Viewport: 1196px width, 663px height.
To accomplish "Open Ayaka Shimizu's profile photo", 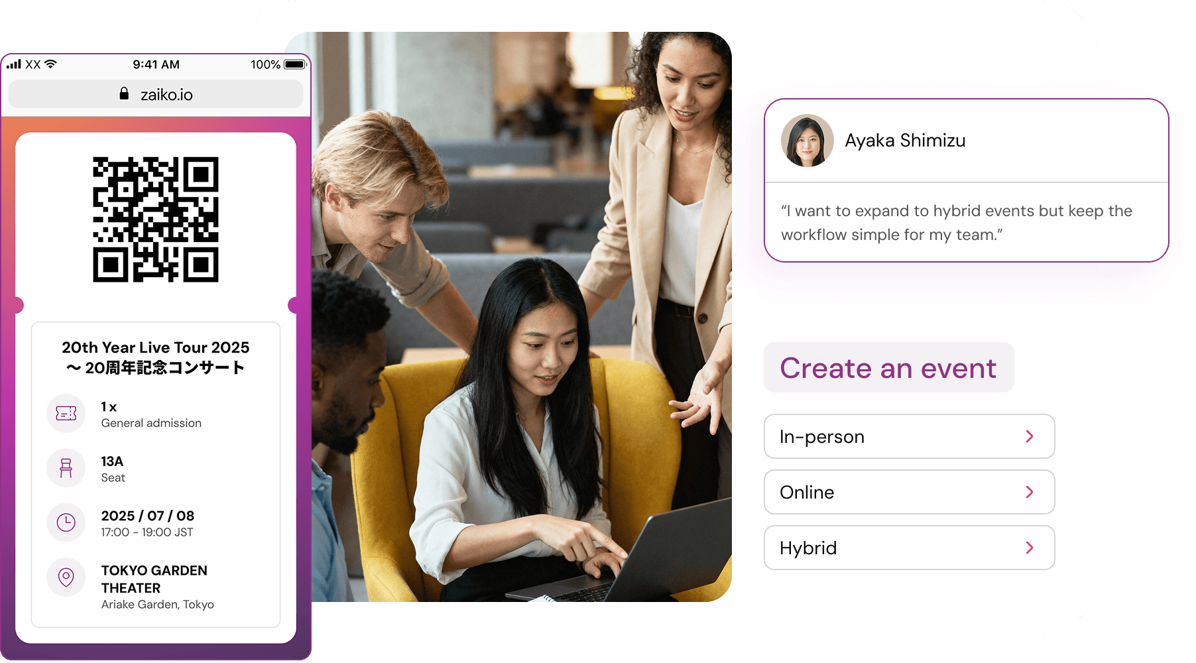I will point(807,141).
